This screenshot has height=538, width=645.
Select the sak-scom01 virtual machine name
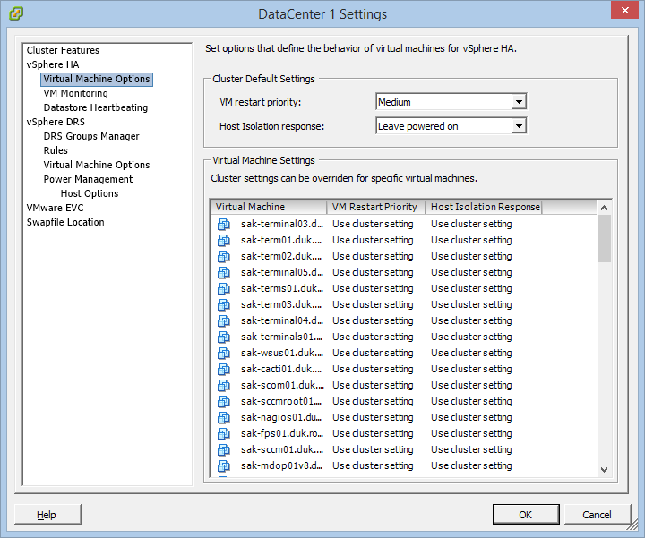[x=282, y=386]
